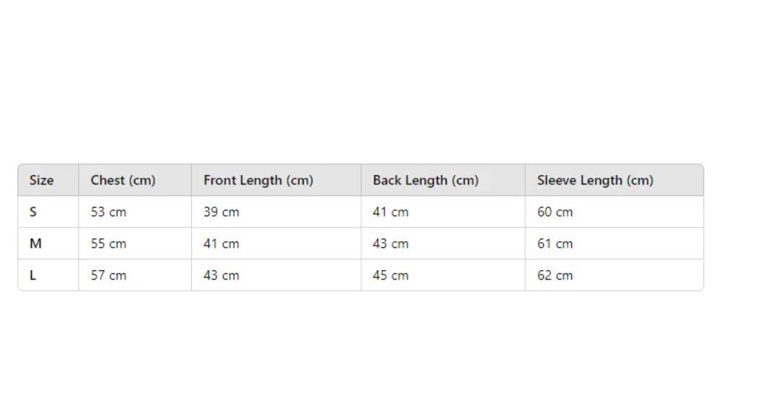Select the Front Length (cm) header
Image resolution: width=779 pixels, height=415 pixels.
point(276,180)
